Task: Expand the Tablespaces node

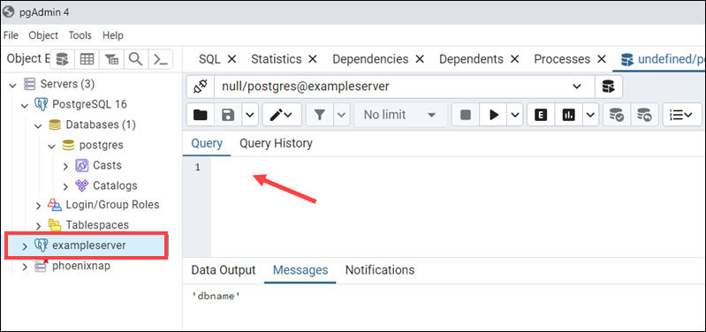Action: tap(39, 225)
